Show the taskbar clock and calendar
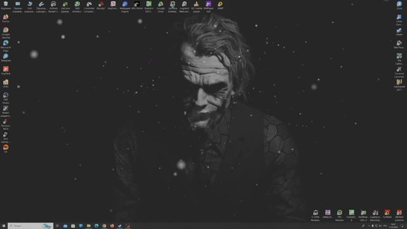 tap(393, 226)
